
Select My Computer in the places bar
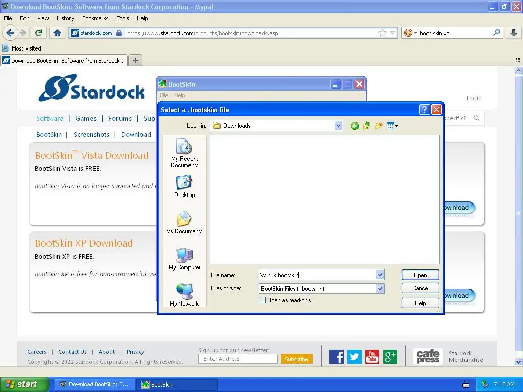(184, 259)
